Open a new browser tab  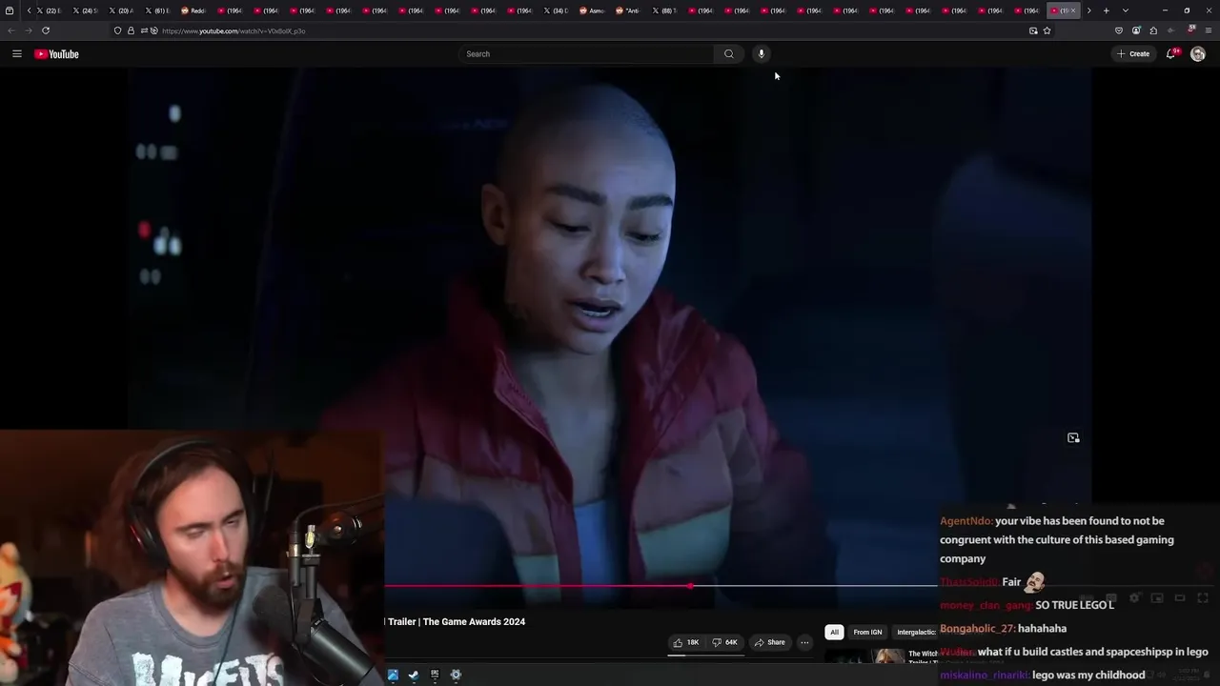[1107, 10]
